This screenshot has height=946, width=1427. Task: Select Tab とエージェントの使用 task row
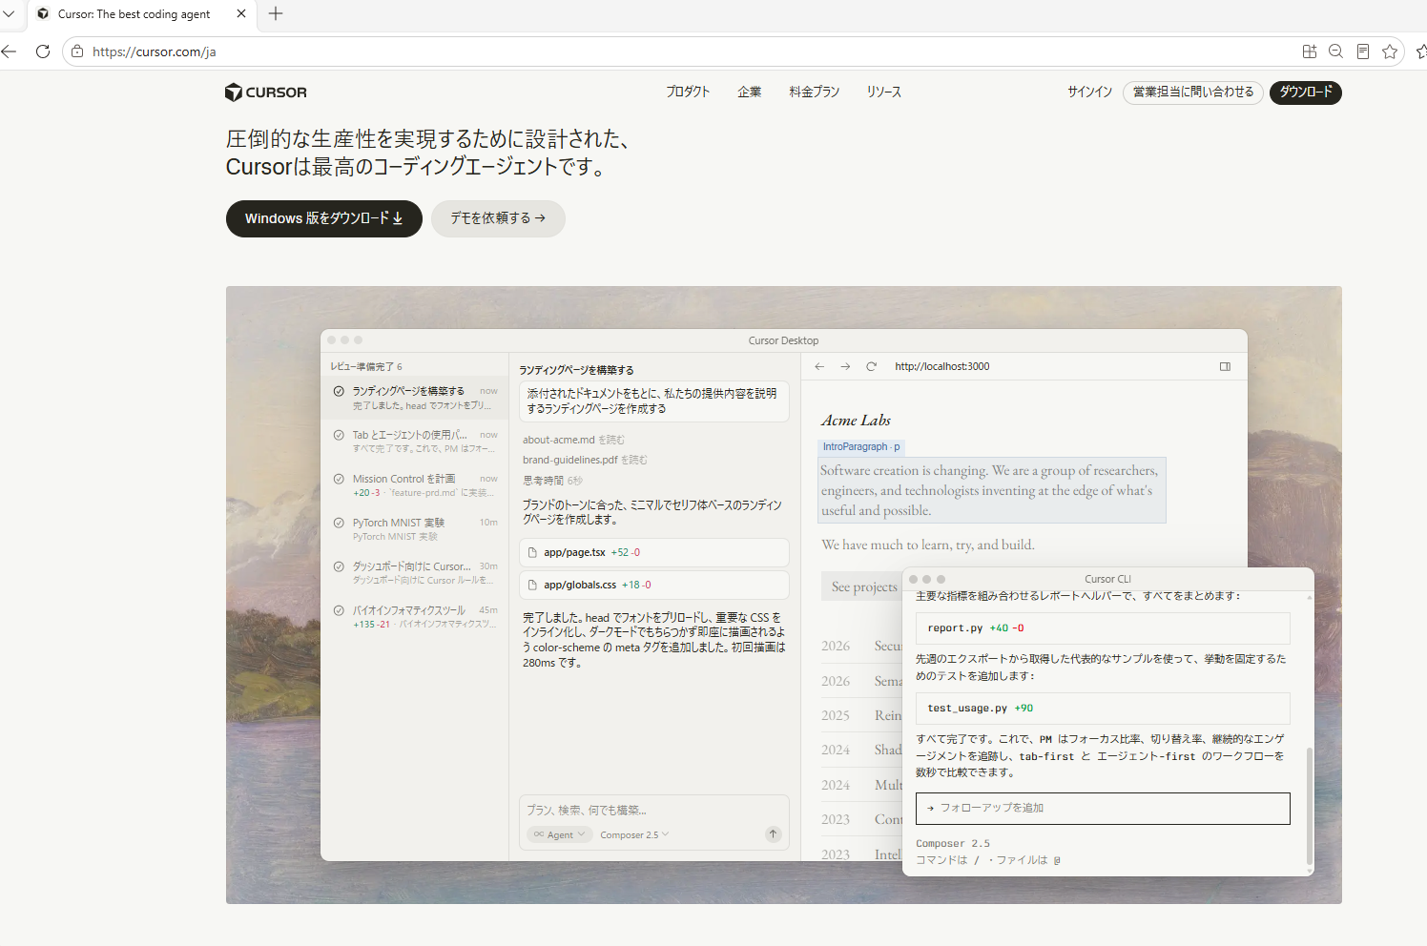click(x=415, y=441)
